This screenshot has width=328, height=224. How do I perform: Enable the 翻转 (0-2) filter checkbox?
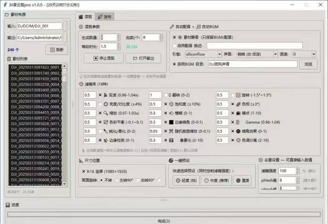[x=166, y=95]
